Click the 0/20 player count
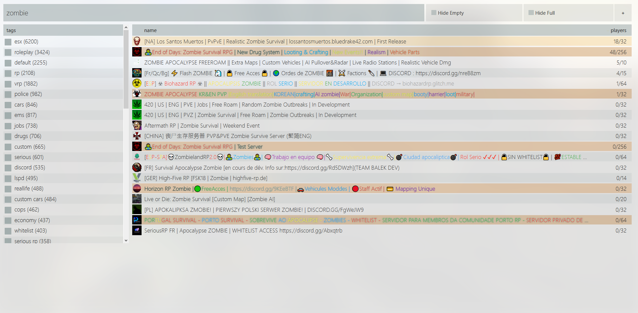Image resolution: width=638 pixels, height=313 pixels. [x=621, y=199]
